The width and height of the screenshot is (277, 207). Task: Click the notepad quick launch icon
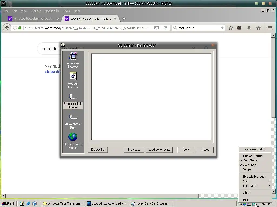22,204
